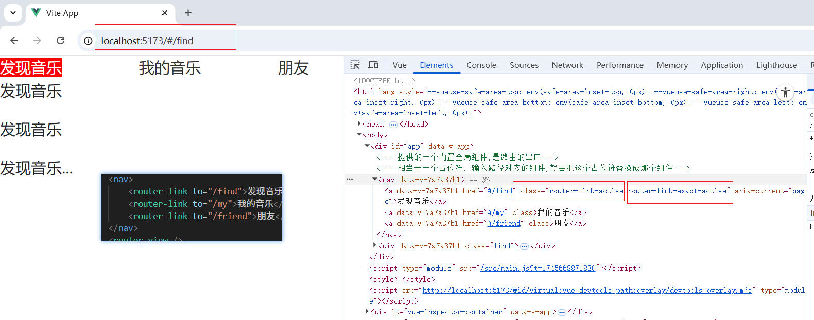Reload the page with refresh icon

coord(60,40)
